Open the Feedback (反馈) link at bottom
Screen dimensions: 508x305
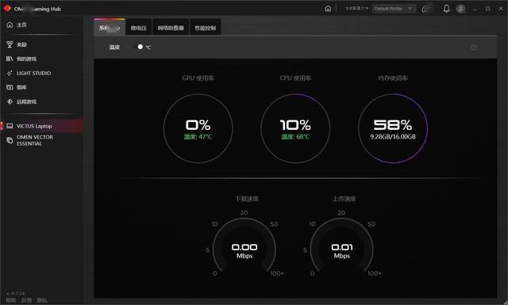[26, 300]
